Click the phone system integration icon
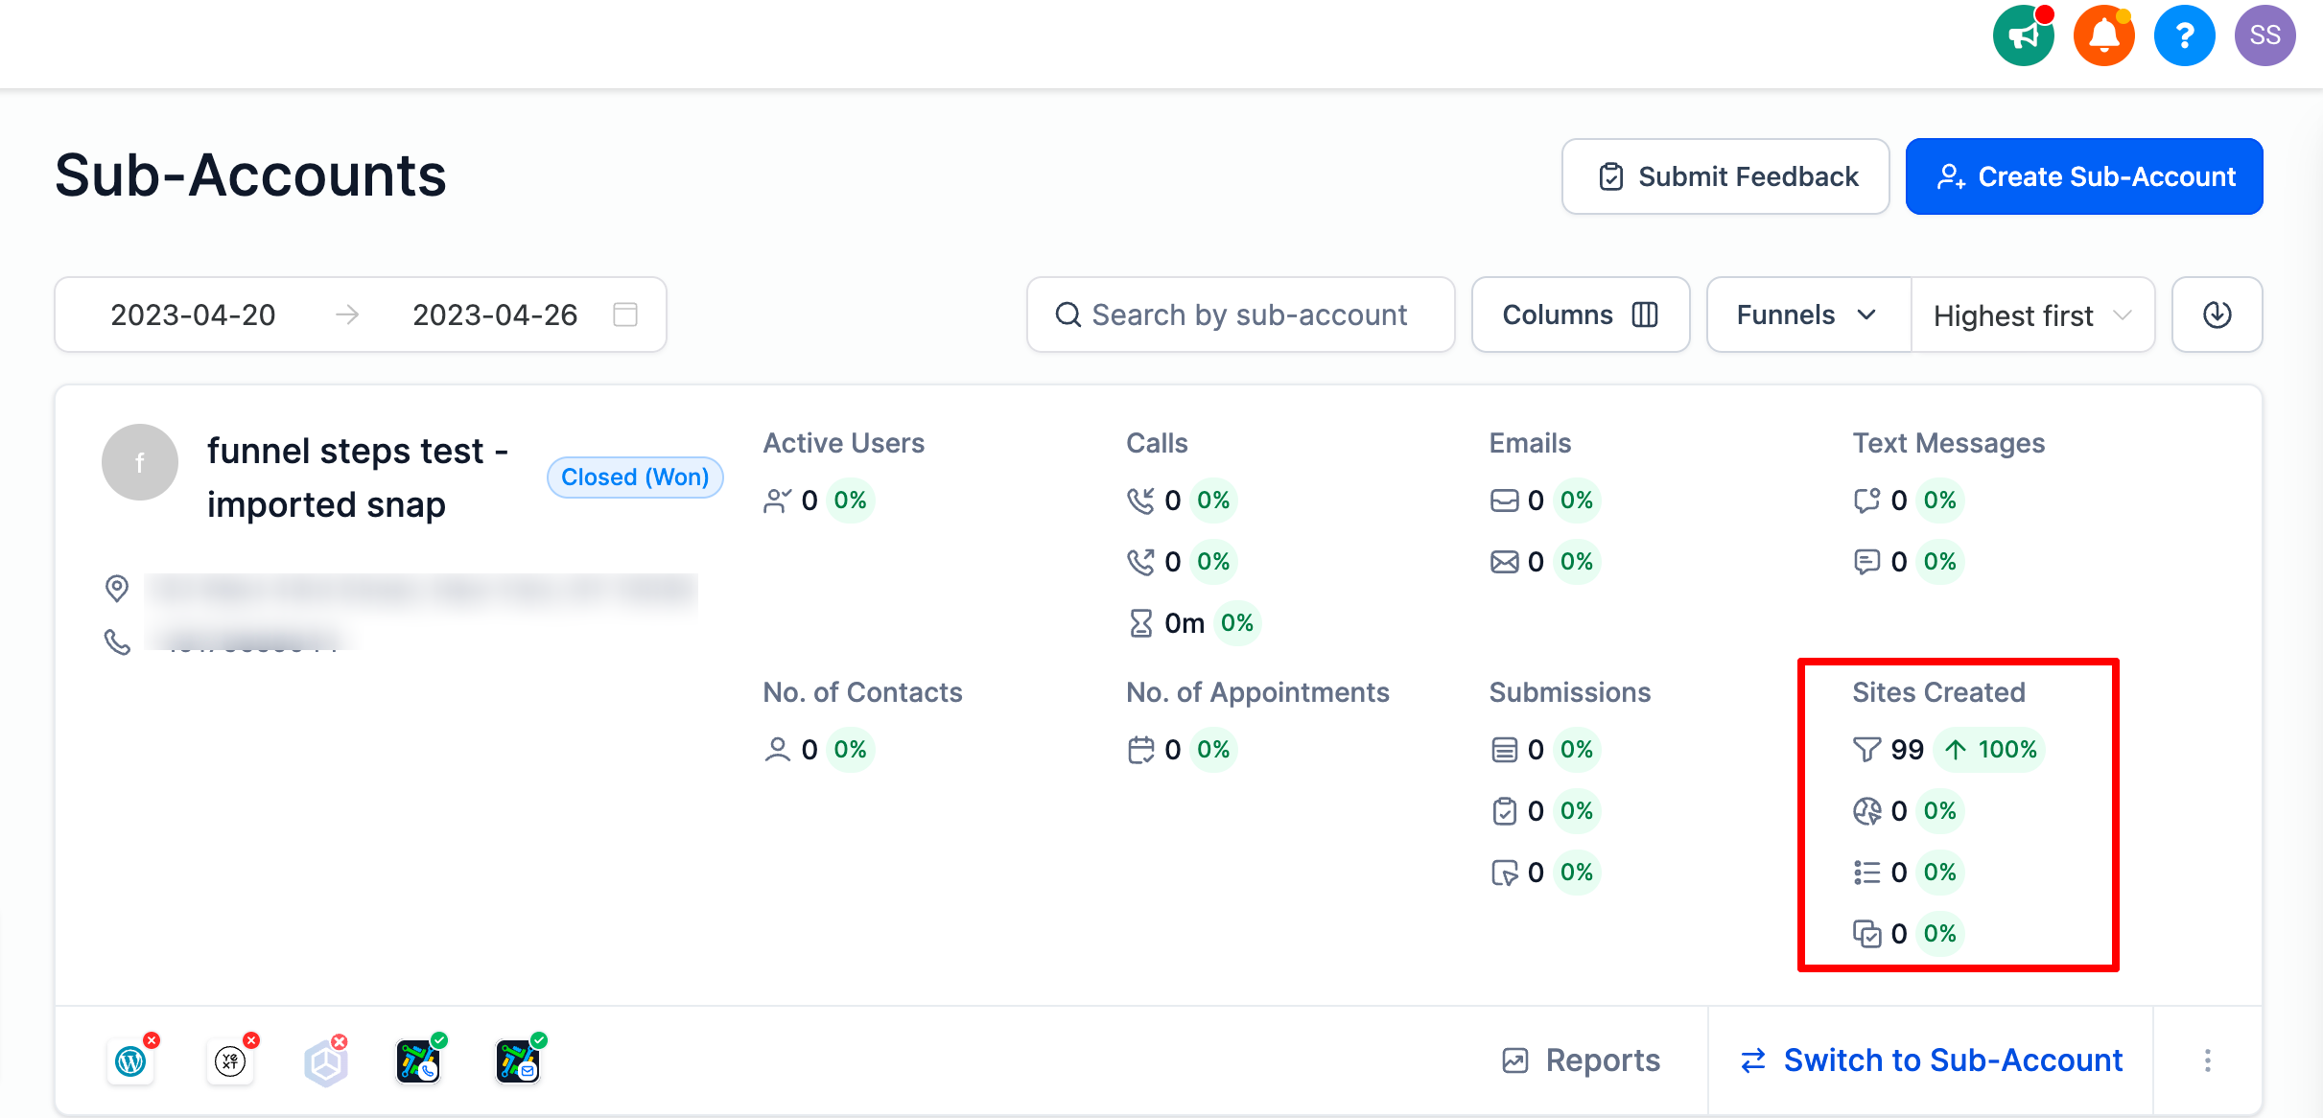The height and width of the screenshot is (1118, 2323). click(x=418, y=1060)
